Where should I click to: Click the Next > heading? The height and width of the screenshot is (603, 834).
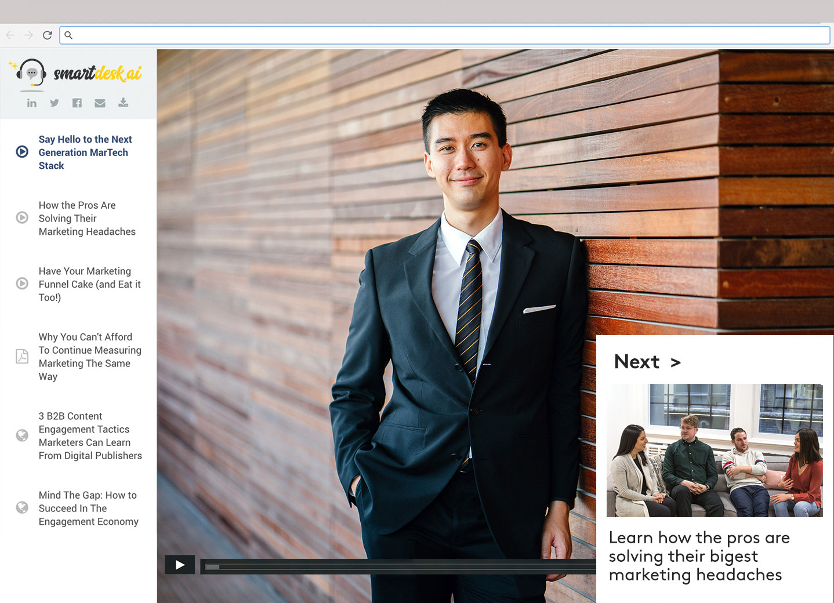coord(647,362)
